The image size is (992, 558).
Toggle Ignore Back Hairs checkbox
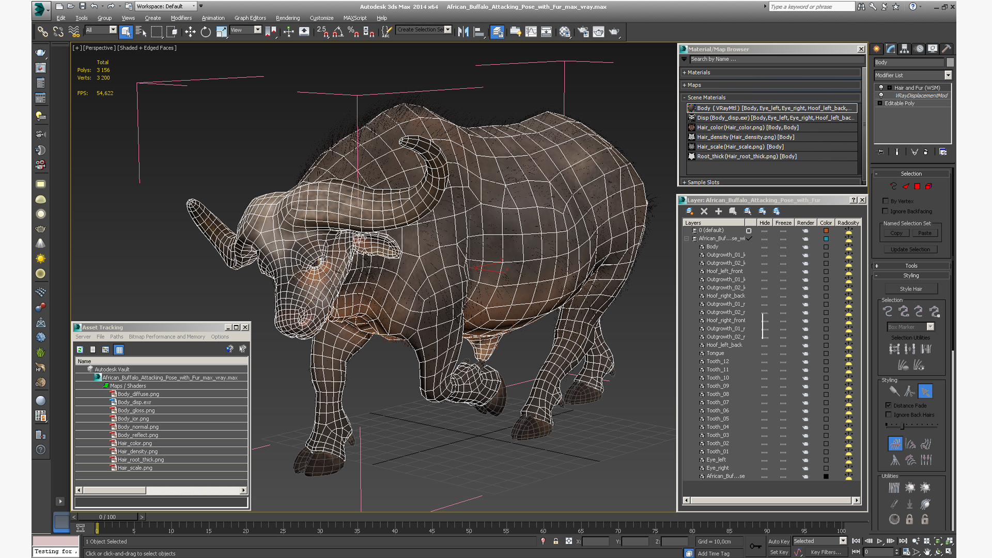pos(889,415)
